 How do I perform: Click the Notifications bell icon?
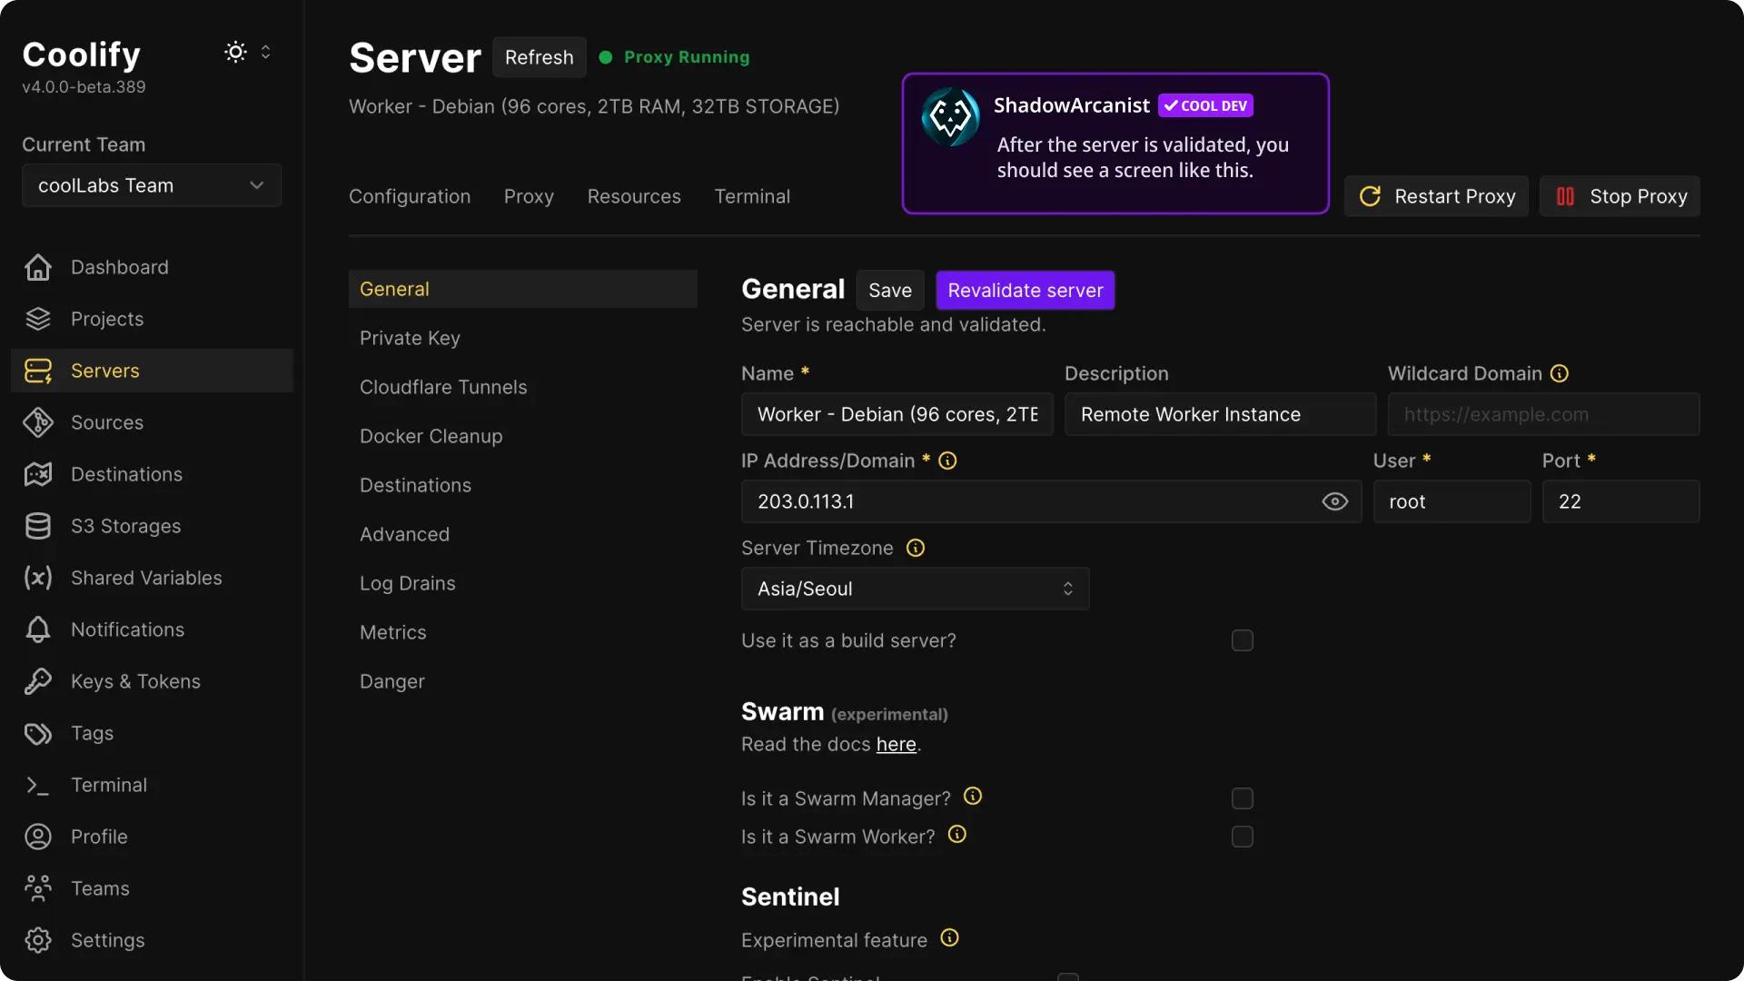pyautogui.click(x=38, y=629)
